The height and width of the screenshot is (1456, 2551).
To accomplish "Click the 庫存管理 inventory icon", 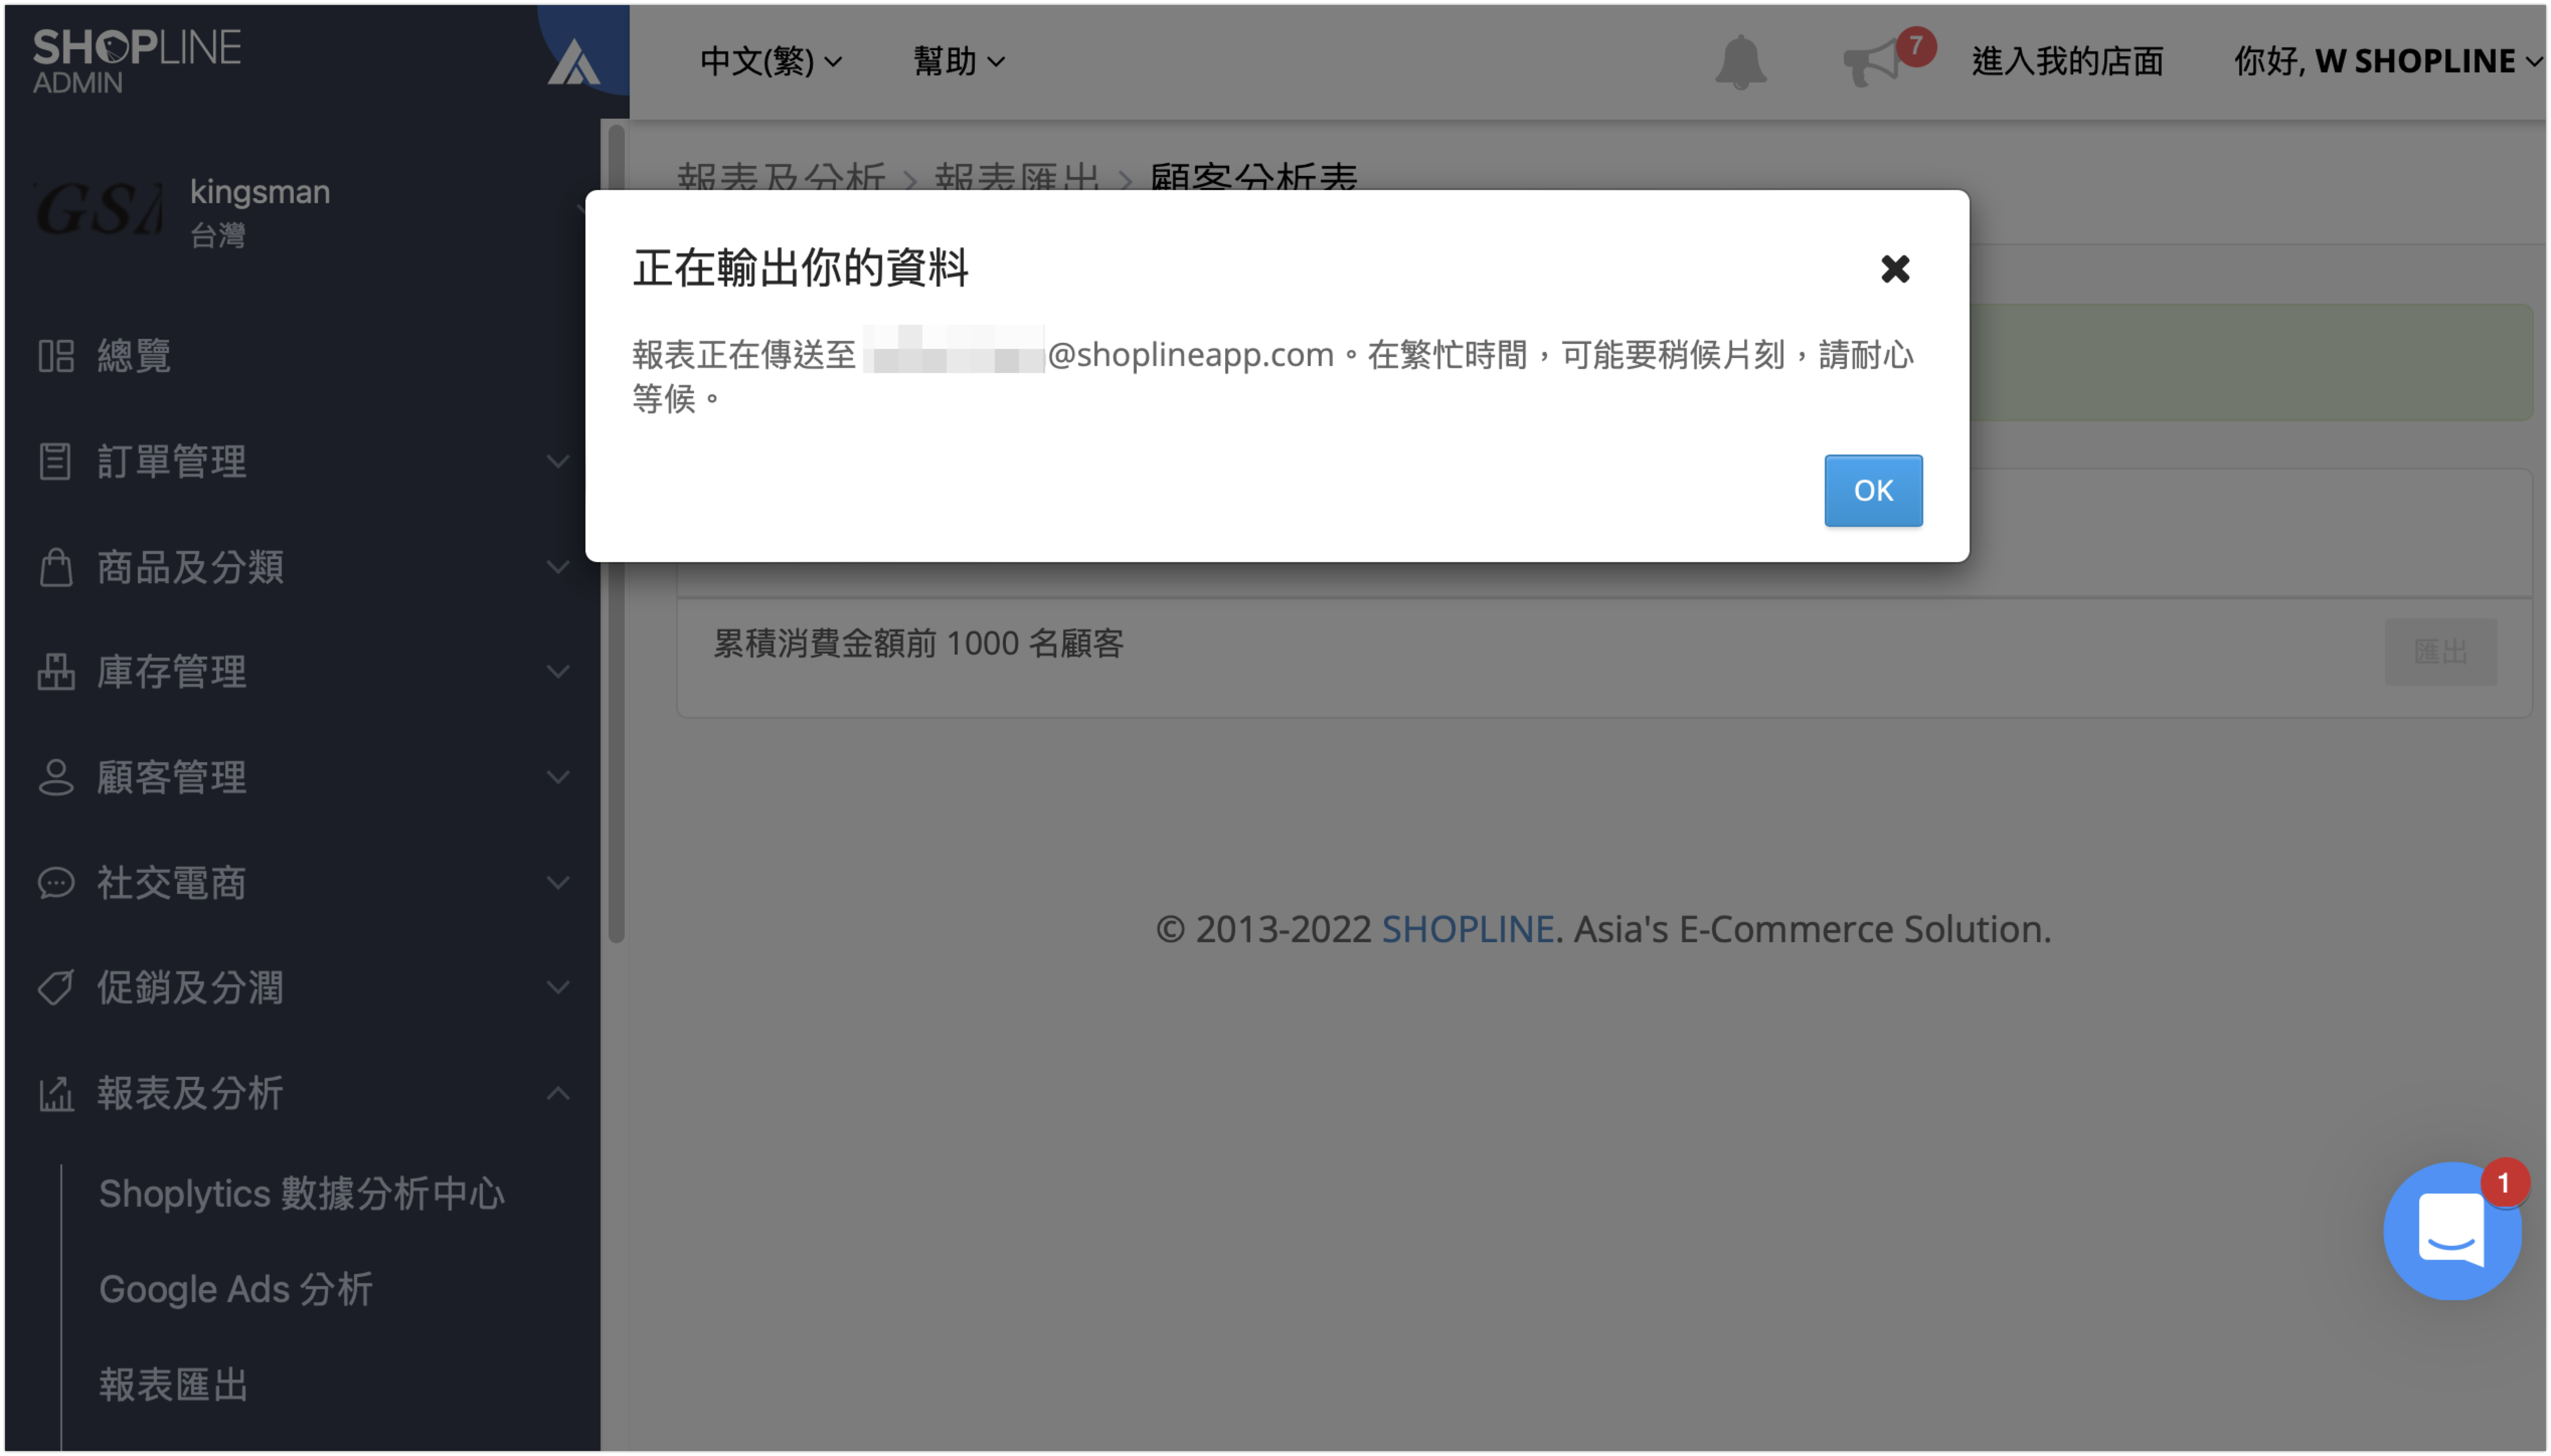I will 56,672.
